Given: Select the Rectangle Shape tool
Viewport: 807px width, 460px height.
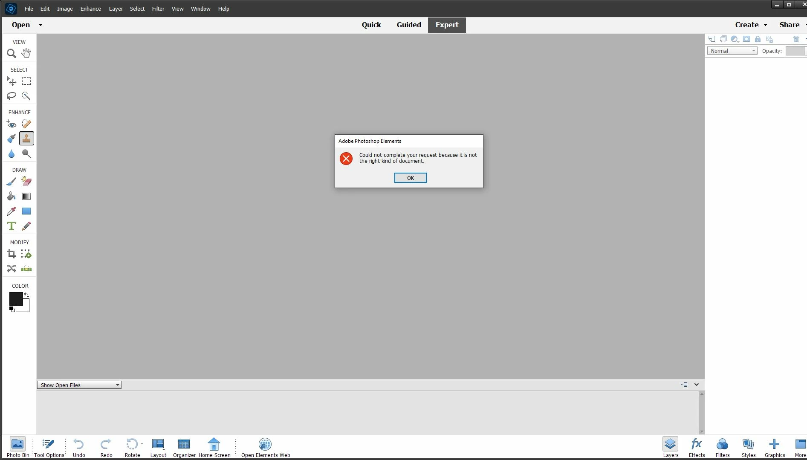Looking at the screenshot, I should (x=26, y=211).
